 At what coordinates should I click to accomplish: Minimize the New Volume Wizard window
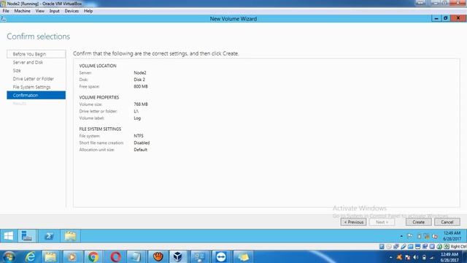pos(436,18)
